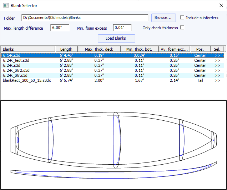This screenshot has height=190, width=227.
Task: Sort by Max. thick. deck column
Action: click(x=99, y=49)
